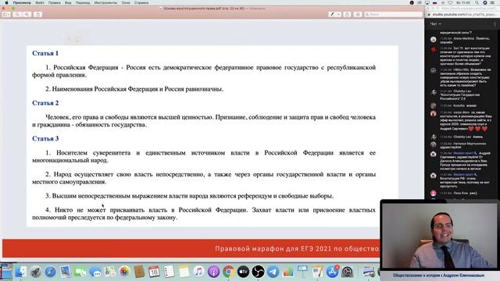Click the Статья 1 heading
The image size is (500, 281).
coord(45,53)
